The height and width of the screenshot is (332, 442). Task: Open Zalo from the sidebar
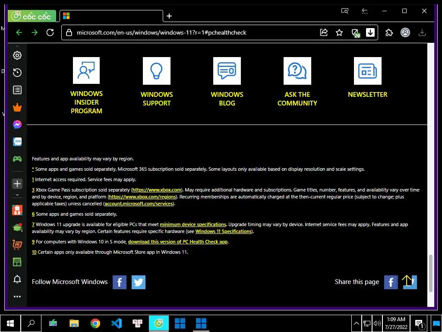tap(17, 142)
